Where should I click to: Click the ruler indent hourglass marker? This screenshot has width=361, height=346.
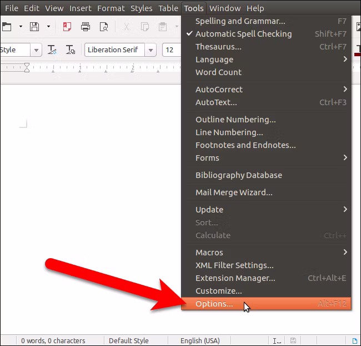[27, 67]
